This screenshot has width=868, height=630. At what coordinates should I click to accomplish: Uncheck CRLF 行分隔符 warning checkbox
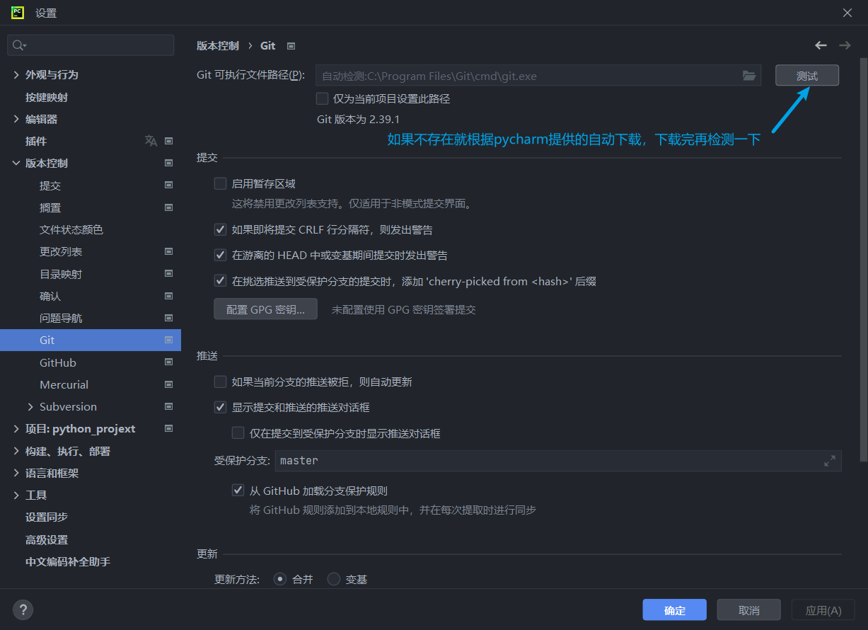[220, 229]
